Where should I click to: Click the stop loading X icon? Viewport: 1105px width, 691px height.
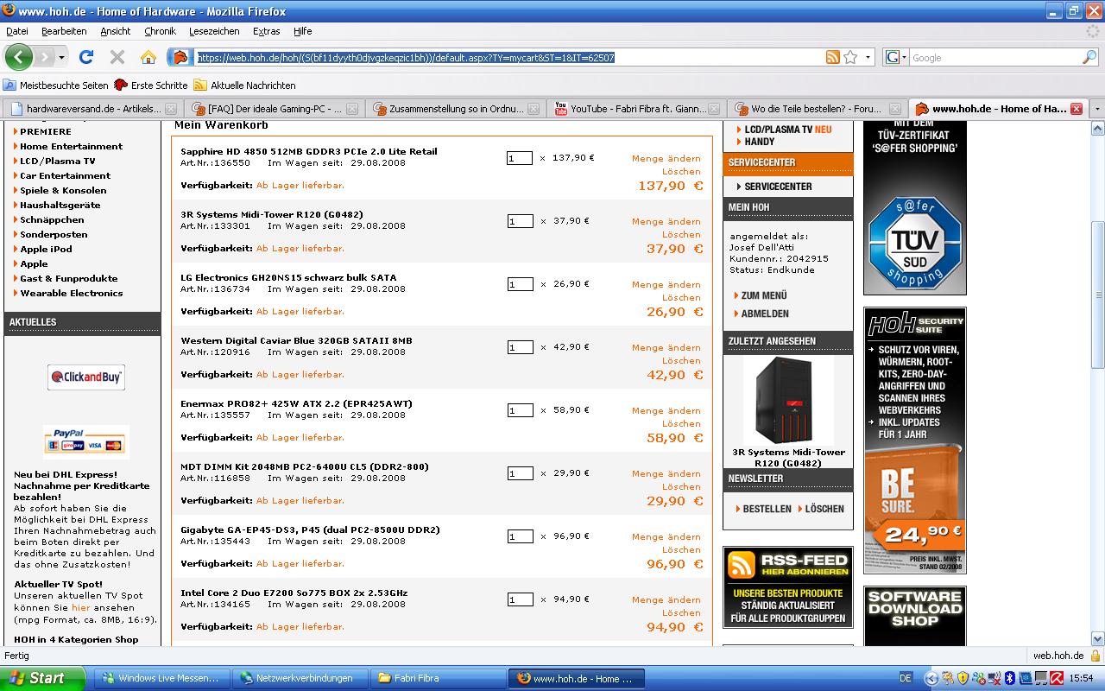tap(117, 57)
